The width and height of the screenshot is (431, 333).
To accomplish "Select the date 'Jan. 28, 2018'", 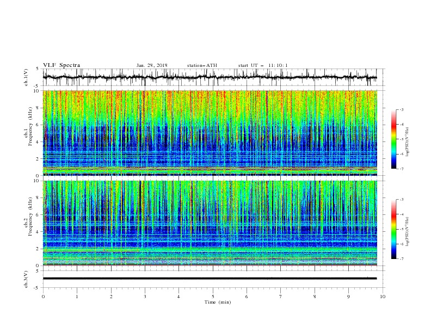I will click(152, 65).
